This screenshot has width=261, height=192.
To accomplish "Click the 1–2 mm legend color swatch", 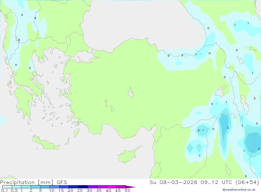I will point(26,187).
